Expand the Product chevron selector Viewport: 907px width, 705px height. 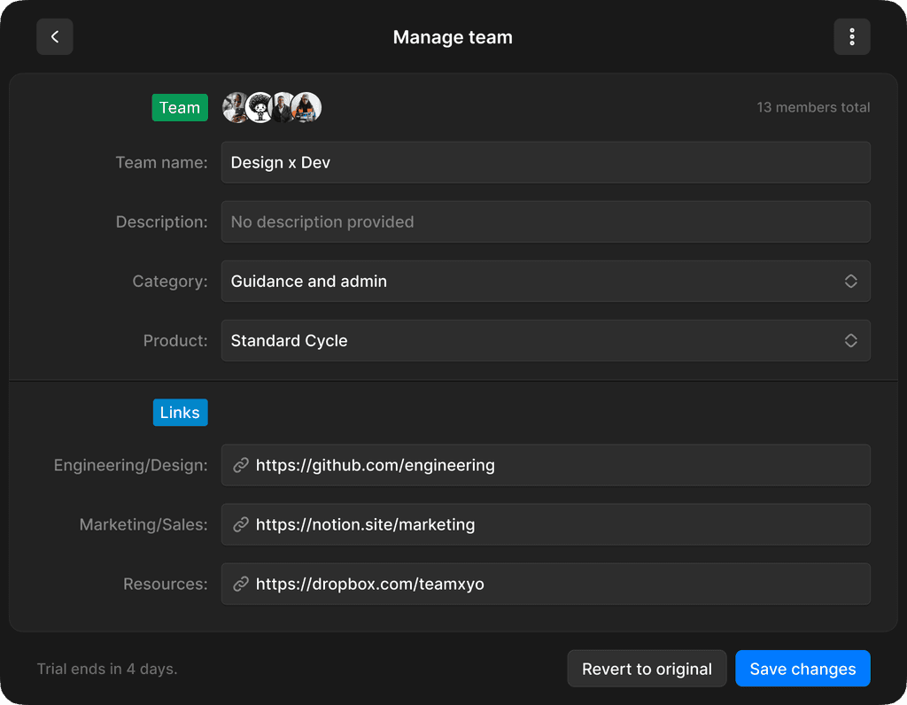[850, 341]
